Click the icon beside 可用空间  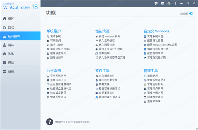48,41
